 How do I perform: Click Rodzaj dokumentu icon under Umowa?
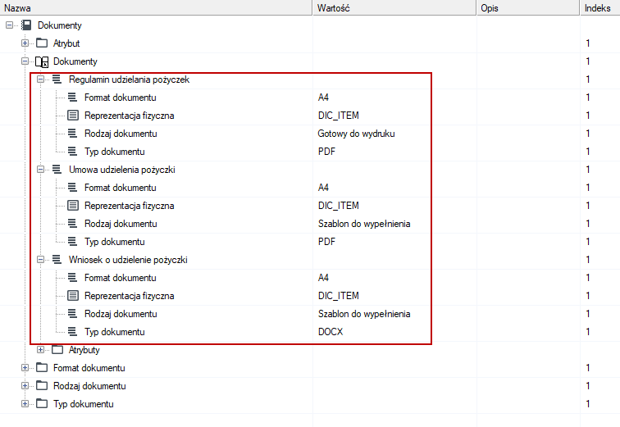click(x=72, y=224)
